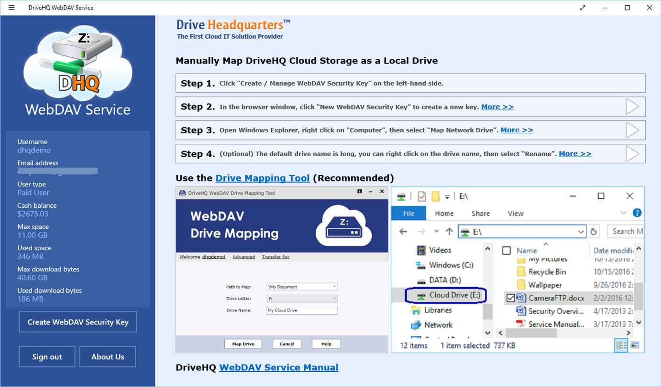Viewport: 661px width, 387px height.
Task: Click the Paid User value
Action: coord(33,193)
